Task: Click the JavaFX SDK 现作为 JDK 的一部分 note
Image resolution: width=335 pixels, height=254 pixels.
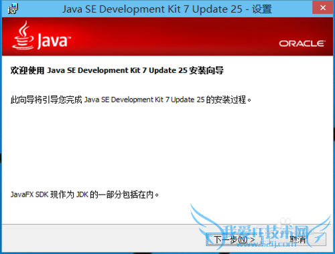Action: point(84,195)
